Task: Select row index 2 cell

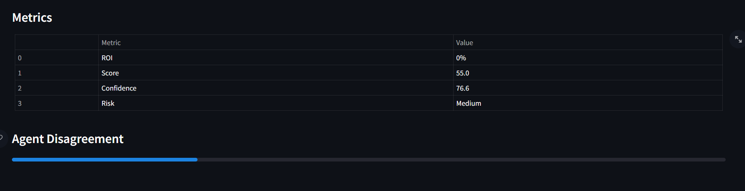Action: [57, 88]
